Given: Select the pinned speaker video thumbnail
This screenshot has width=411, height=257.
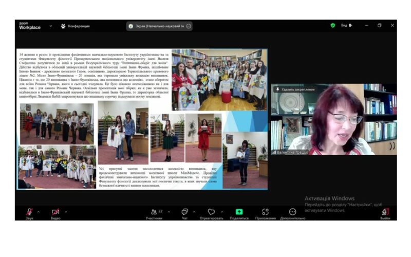Looking at the screenshot, I should point(333,121).
